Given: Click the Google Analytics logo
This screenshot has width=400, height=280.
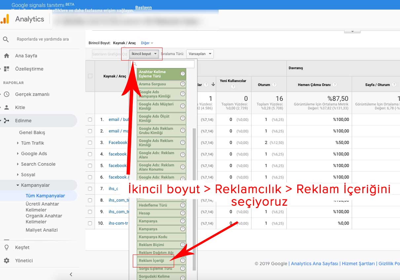Looking at the screenshot, I should point(5,19).
